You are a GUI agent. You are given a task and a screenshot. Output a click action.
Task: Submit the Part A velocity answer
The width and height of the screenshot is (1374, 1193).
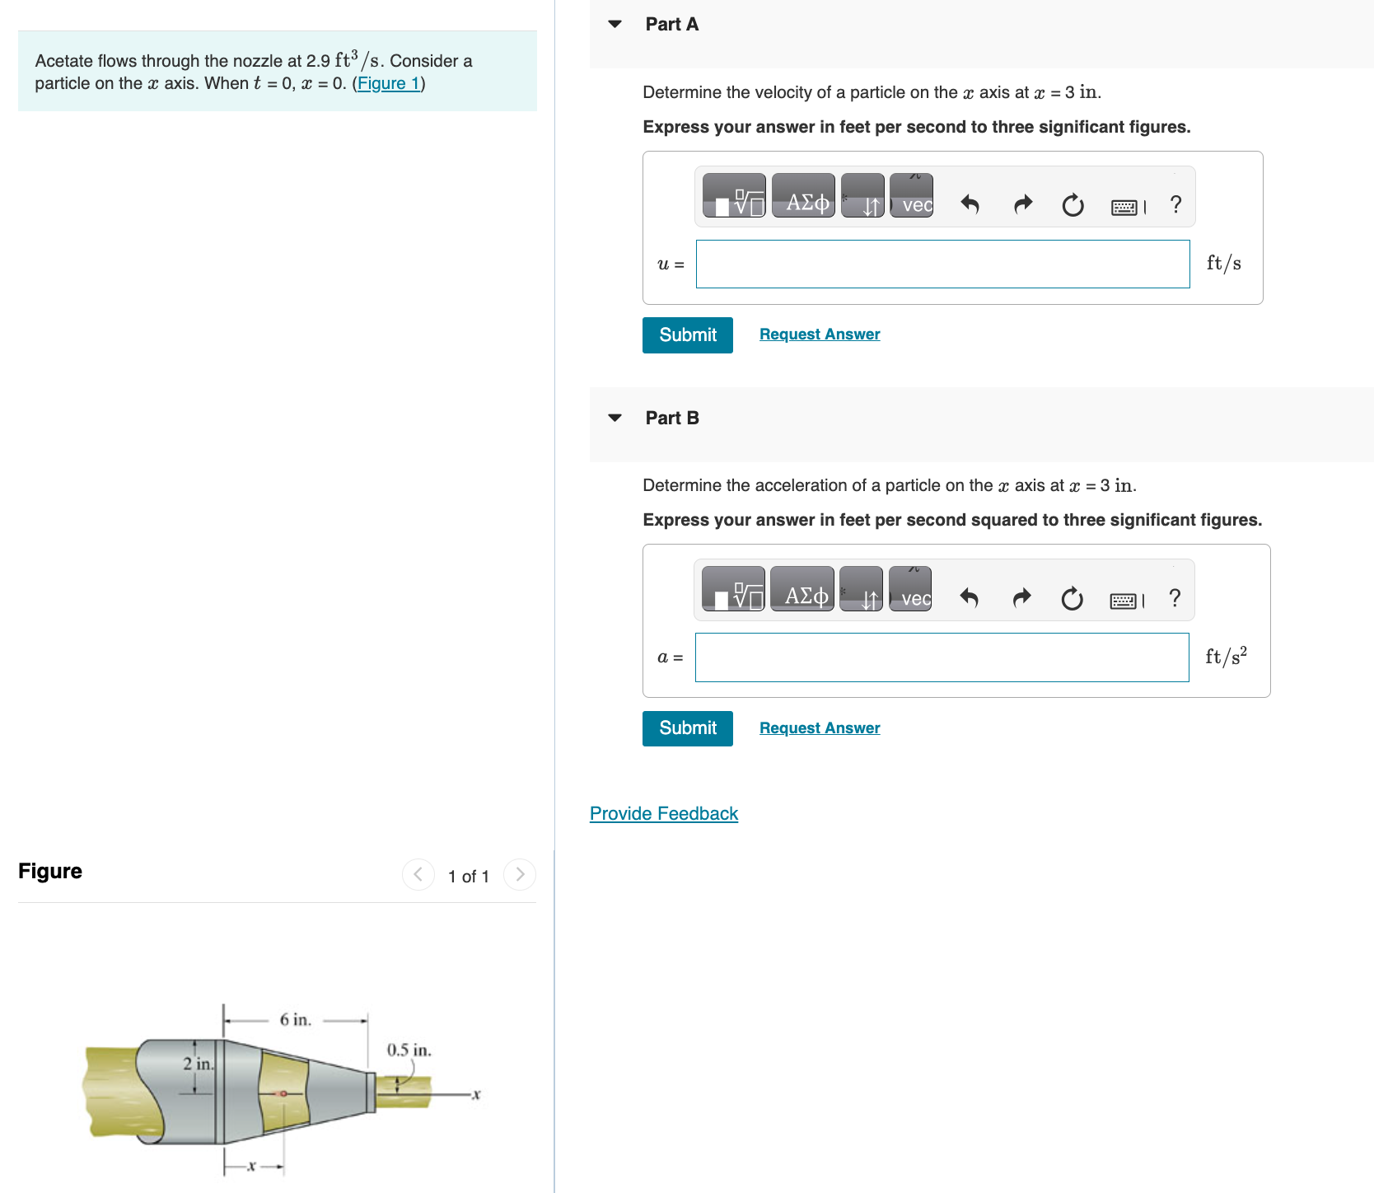pos(687,335)
